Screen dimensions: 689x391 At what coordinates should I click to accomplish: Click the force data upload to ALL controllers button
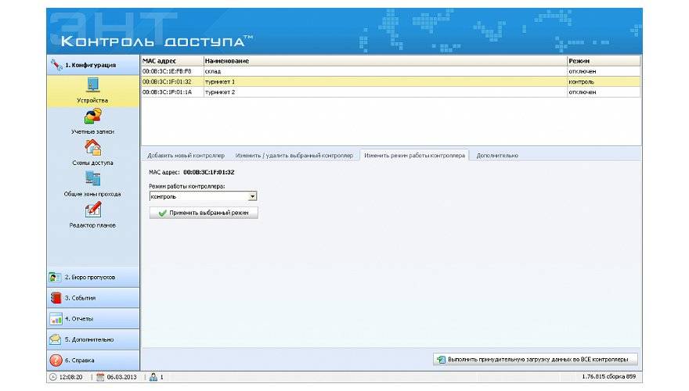pyautogui.click(x=536, y=360)
